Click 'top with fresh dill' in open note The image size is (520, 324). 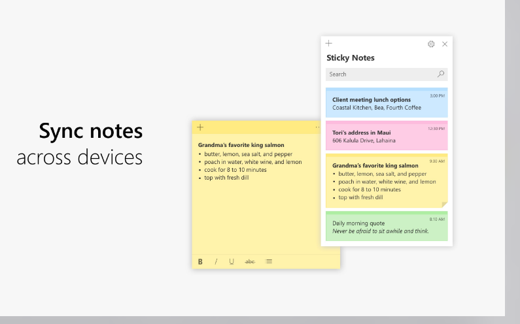[x=226, y=178]
